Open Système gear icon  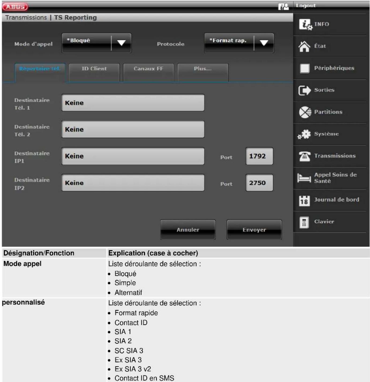(304, 134)
